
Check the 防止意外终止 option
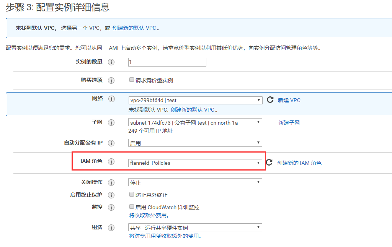click(x=132, y=195)
